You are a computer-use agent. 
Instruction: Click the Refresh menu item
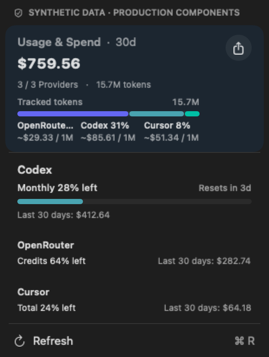pyautogui.click(x=134, y=341)
